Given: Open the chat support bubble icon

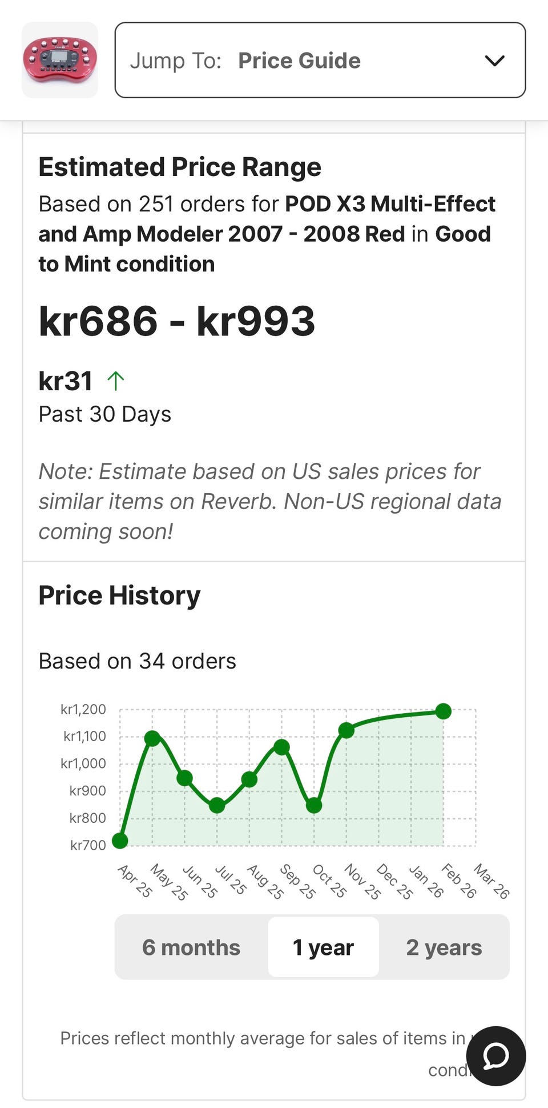Looking at the screenshot, I should [495, 1055].
